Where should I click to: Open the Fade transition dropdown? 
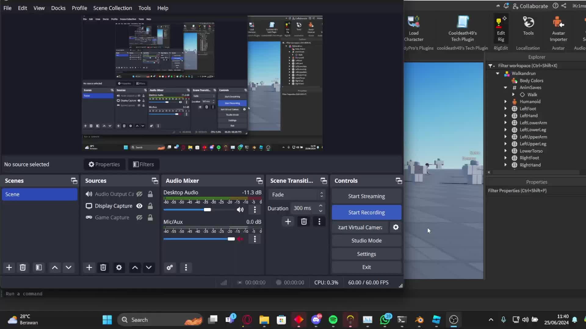click(x=297, y=195)
